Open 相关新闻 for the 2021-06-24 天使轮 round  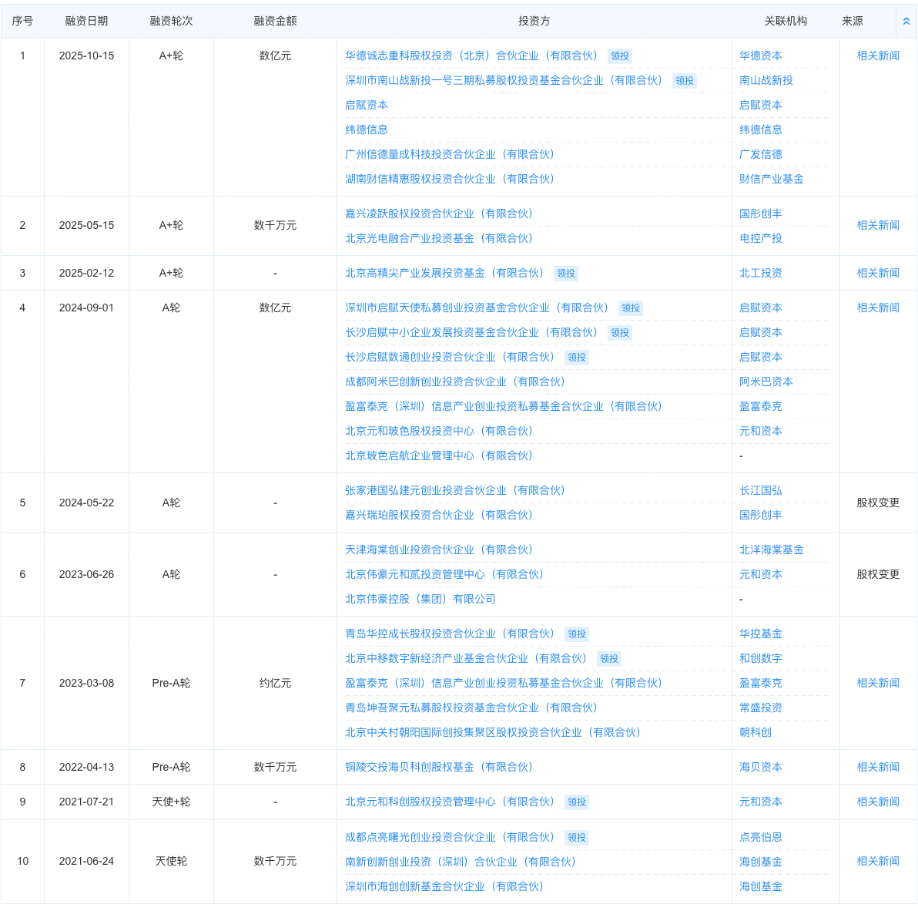(876, 861)
